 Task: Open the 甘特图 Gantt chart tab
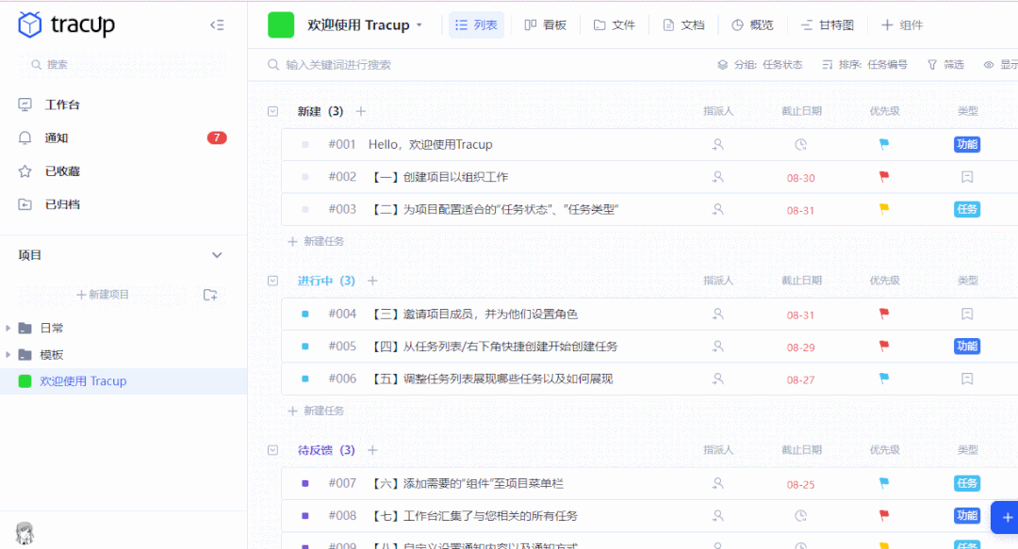828,24
